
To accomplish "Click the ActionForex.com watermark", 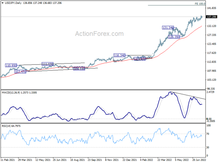I will (99, 34).
